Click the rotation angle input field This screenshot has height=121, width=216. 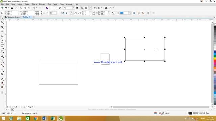(x=53, y=13)
